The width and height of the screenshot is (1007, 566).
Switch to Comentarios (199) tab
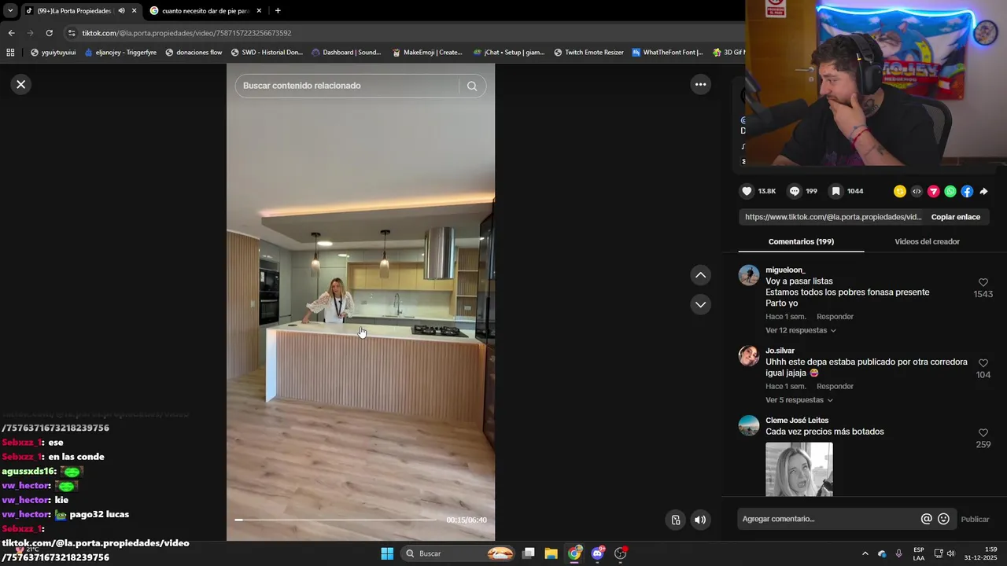click(801, 241)
